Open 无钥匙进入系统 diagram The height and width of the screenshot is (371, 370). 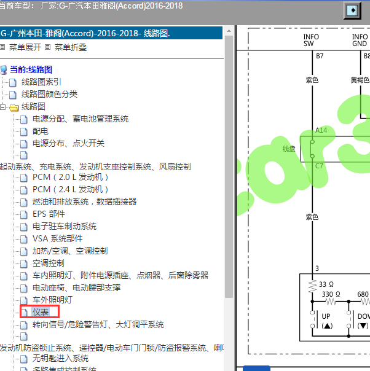60,358
